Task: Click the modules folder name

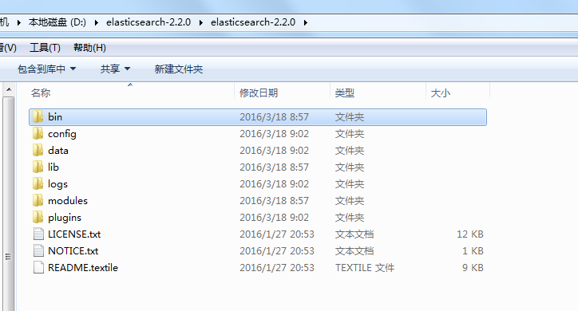Action: tap(68, 201)
